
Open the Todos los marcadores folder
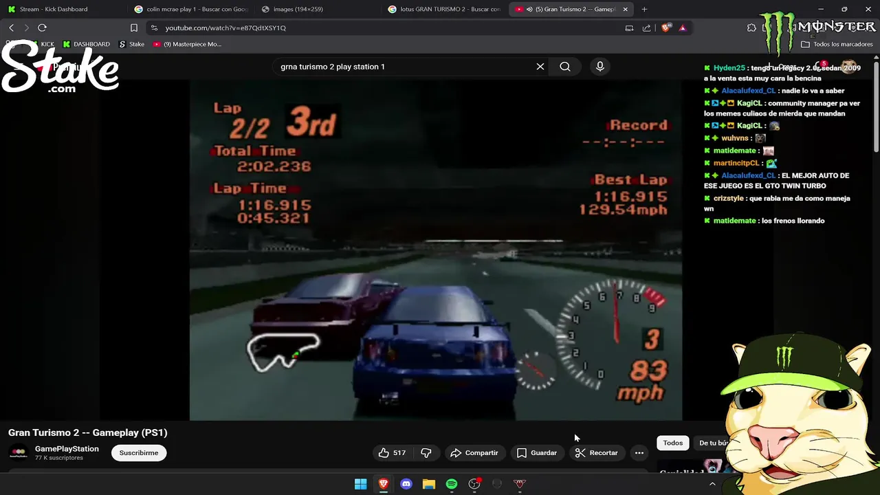(x=837, y=44)
